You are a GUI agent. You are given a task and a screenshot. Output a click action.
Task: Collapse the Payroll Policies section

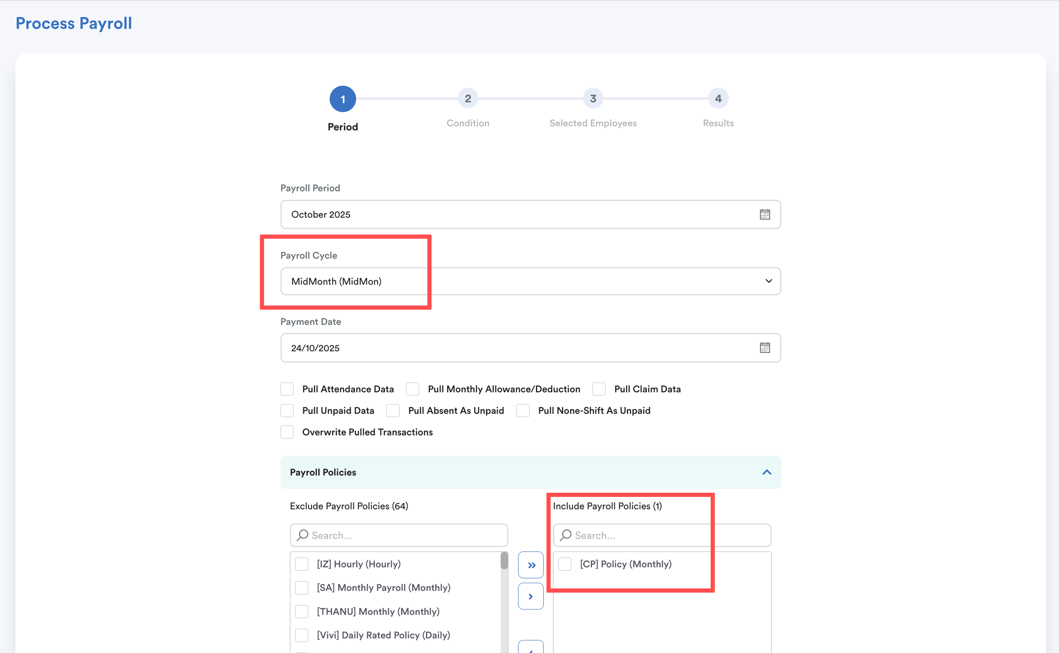click(767, 472)
